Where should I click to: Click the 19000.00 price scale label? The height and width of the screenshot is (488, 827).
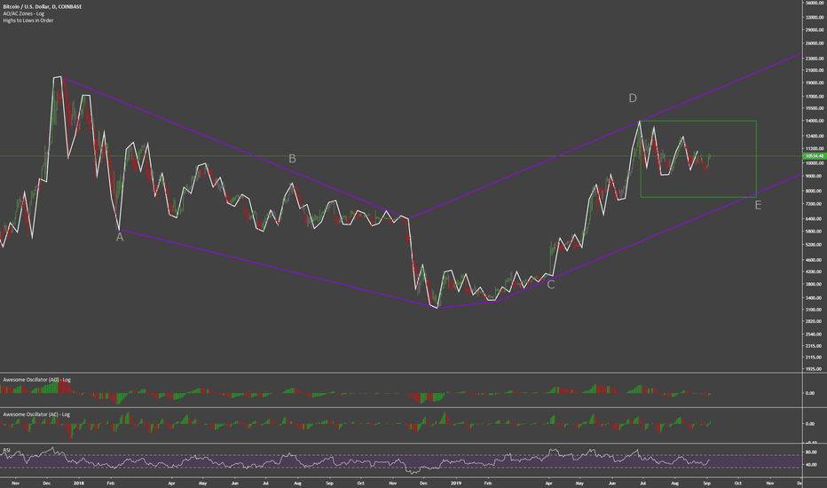point(815,83)
